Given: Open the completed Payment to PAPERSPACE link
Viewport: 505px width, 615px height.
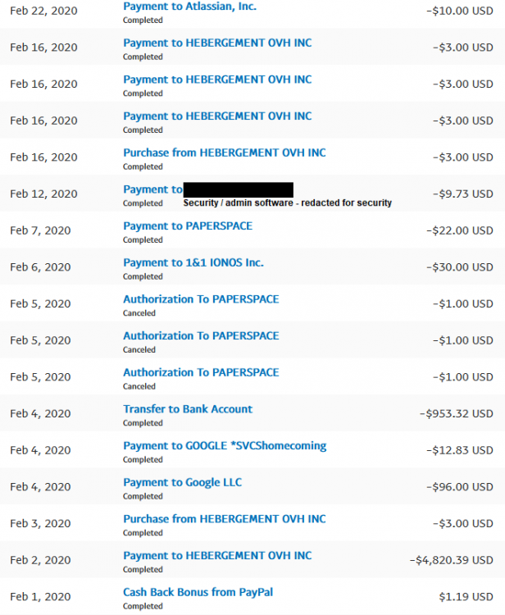Looking at the screenshot, I should pos(188,225).
